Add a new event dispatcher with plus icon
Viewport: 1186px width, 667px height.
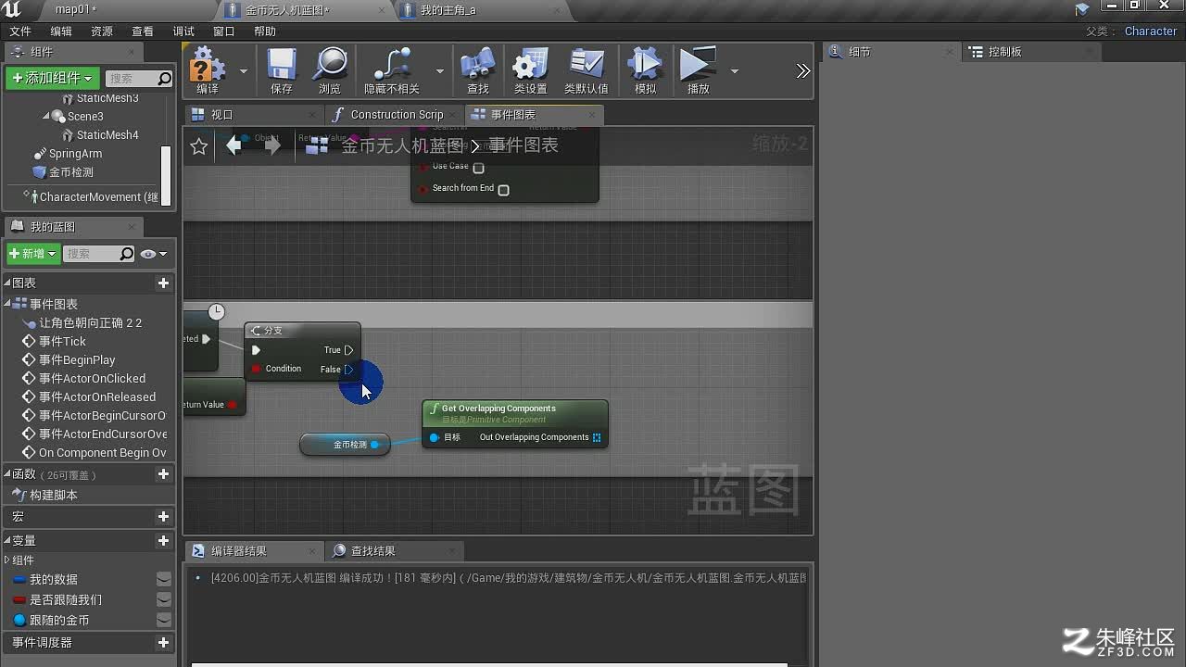(164, 643)
